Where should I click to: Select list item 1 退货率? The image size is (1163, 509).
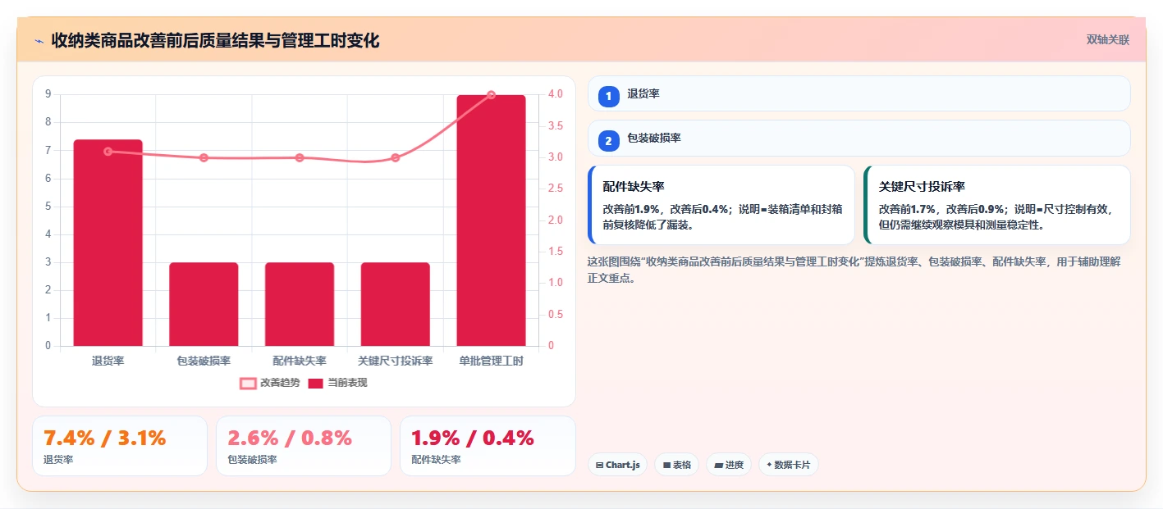pos(859,93)
